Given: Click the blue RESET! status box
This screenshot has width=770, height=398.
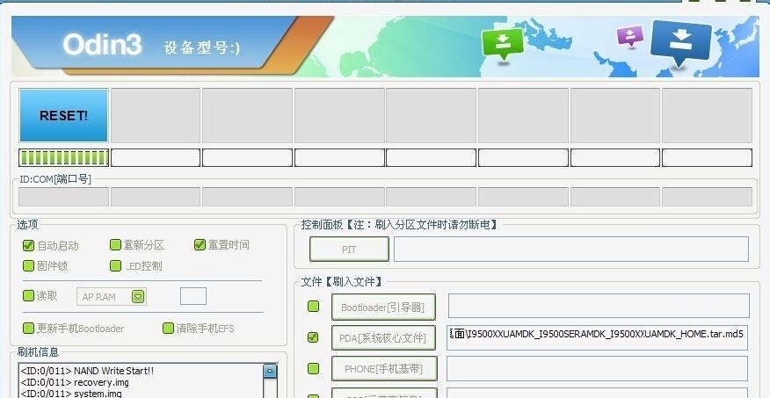Looking at the screenshot, I should tap(64, 115).
